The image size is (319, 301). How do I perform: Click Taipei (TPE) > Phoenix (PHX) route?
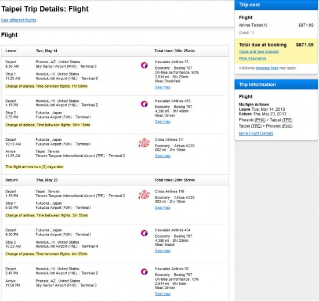point(266,126)
